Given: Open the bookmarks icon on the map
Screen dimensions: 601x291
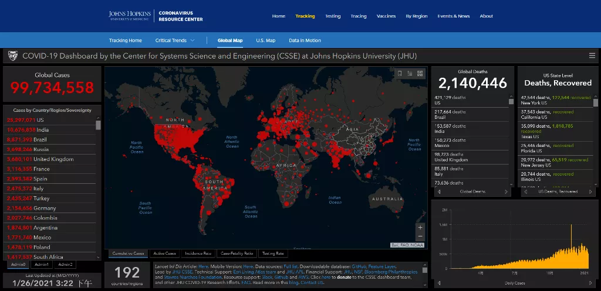Looking at the screenshot, I should coord(400,73).
